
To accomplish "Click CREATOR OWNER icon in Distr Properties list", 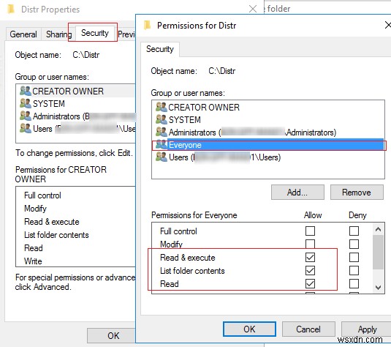I will tap(25, 91).
